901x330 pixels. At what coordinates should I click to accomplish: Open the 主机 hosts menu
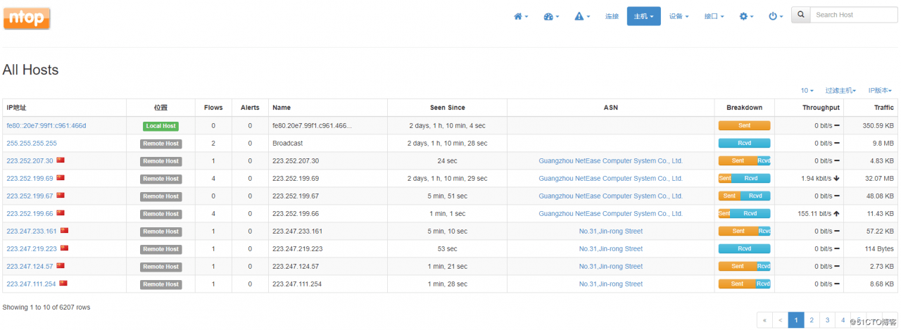[643, 16]
